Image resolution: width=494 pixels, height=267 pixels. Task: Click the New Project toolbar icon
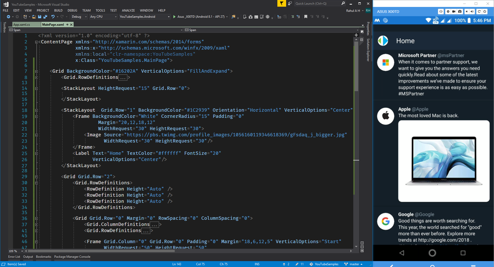click(x=25, y=17)
